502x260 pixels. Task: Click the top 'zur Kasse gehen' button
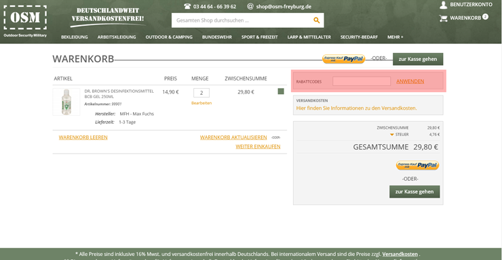[x=418, y=59]
